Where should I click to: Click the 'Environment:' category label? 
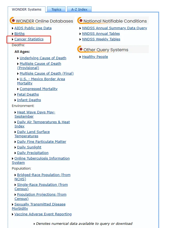pyautogui.click(x=23, y=106)
